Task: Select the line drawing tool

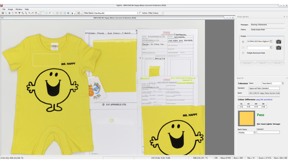Action: [x=53, y=13]
